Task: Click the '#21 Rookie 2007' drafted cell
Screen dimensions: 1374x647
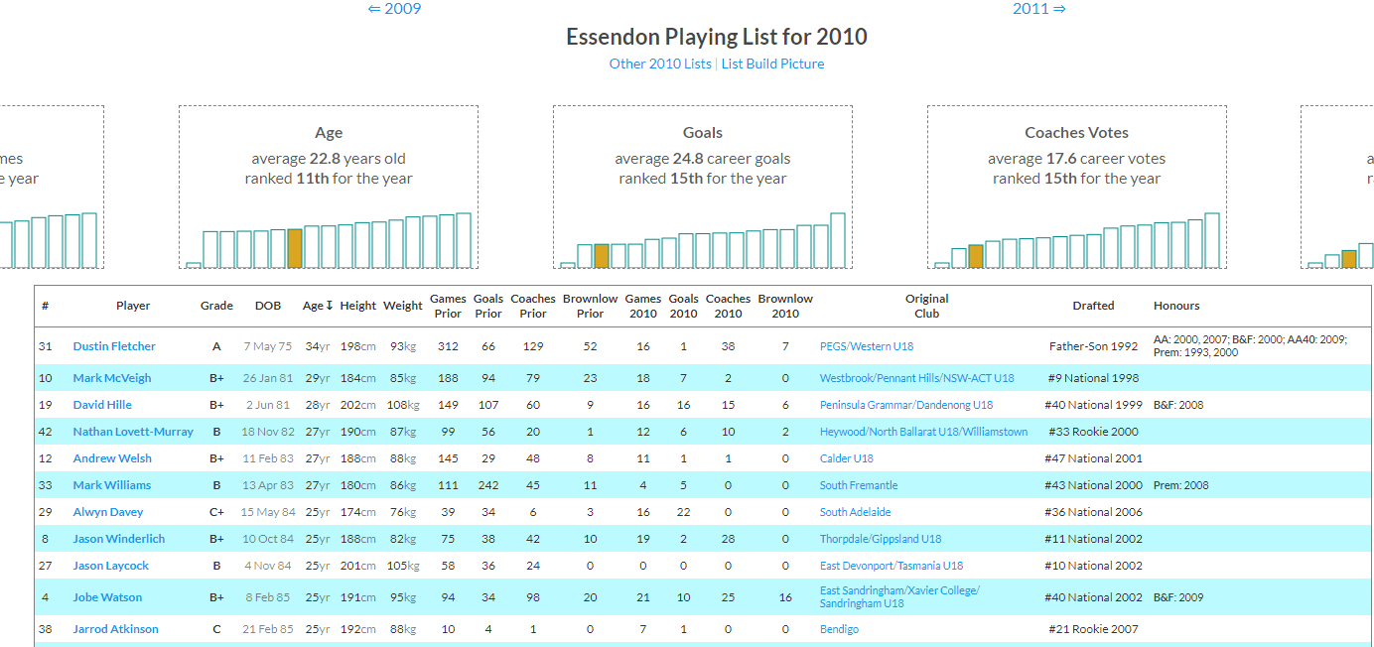Action: pos(1093,629)
